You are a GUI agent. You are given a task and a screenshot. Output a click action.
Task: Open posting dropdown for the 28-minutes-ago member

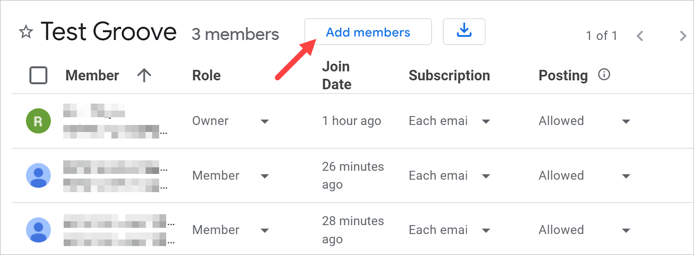pos(626,230)
